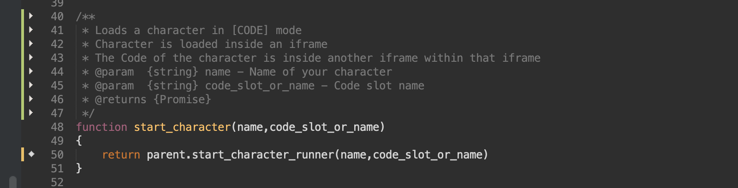This screenshot has height=188, width=738.
Task: Click the gutter arrow on line 45
Action: 31,85
